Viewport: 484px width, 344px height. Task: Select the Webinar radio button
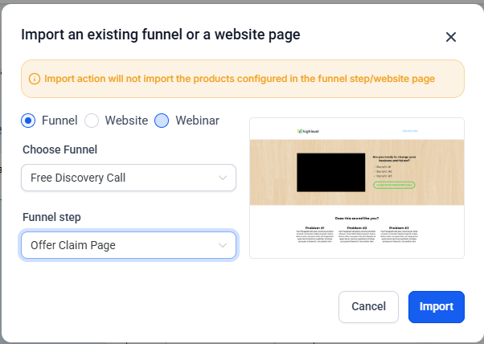(x=162, y=121)
